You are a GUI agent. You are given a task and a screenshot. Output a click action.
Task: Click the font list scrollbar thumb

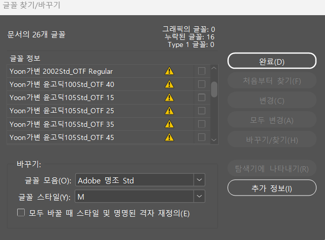[214, 89]
